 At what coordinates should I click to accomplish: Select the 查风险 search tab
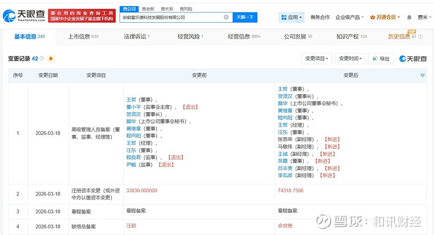tap(186, 9)
